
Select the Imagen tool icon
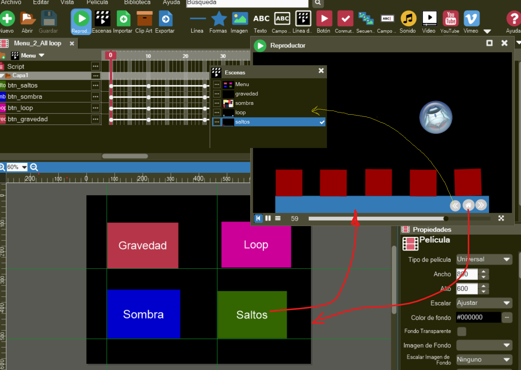pos(239,19)
